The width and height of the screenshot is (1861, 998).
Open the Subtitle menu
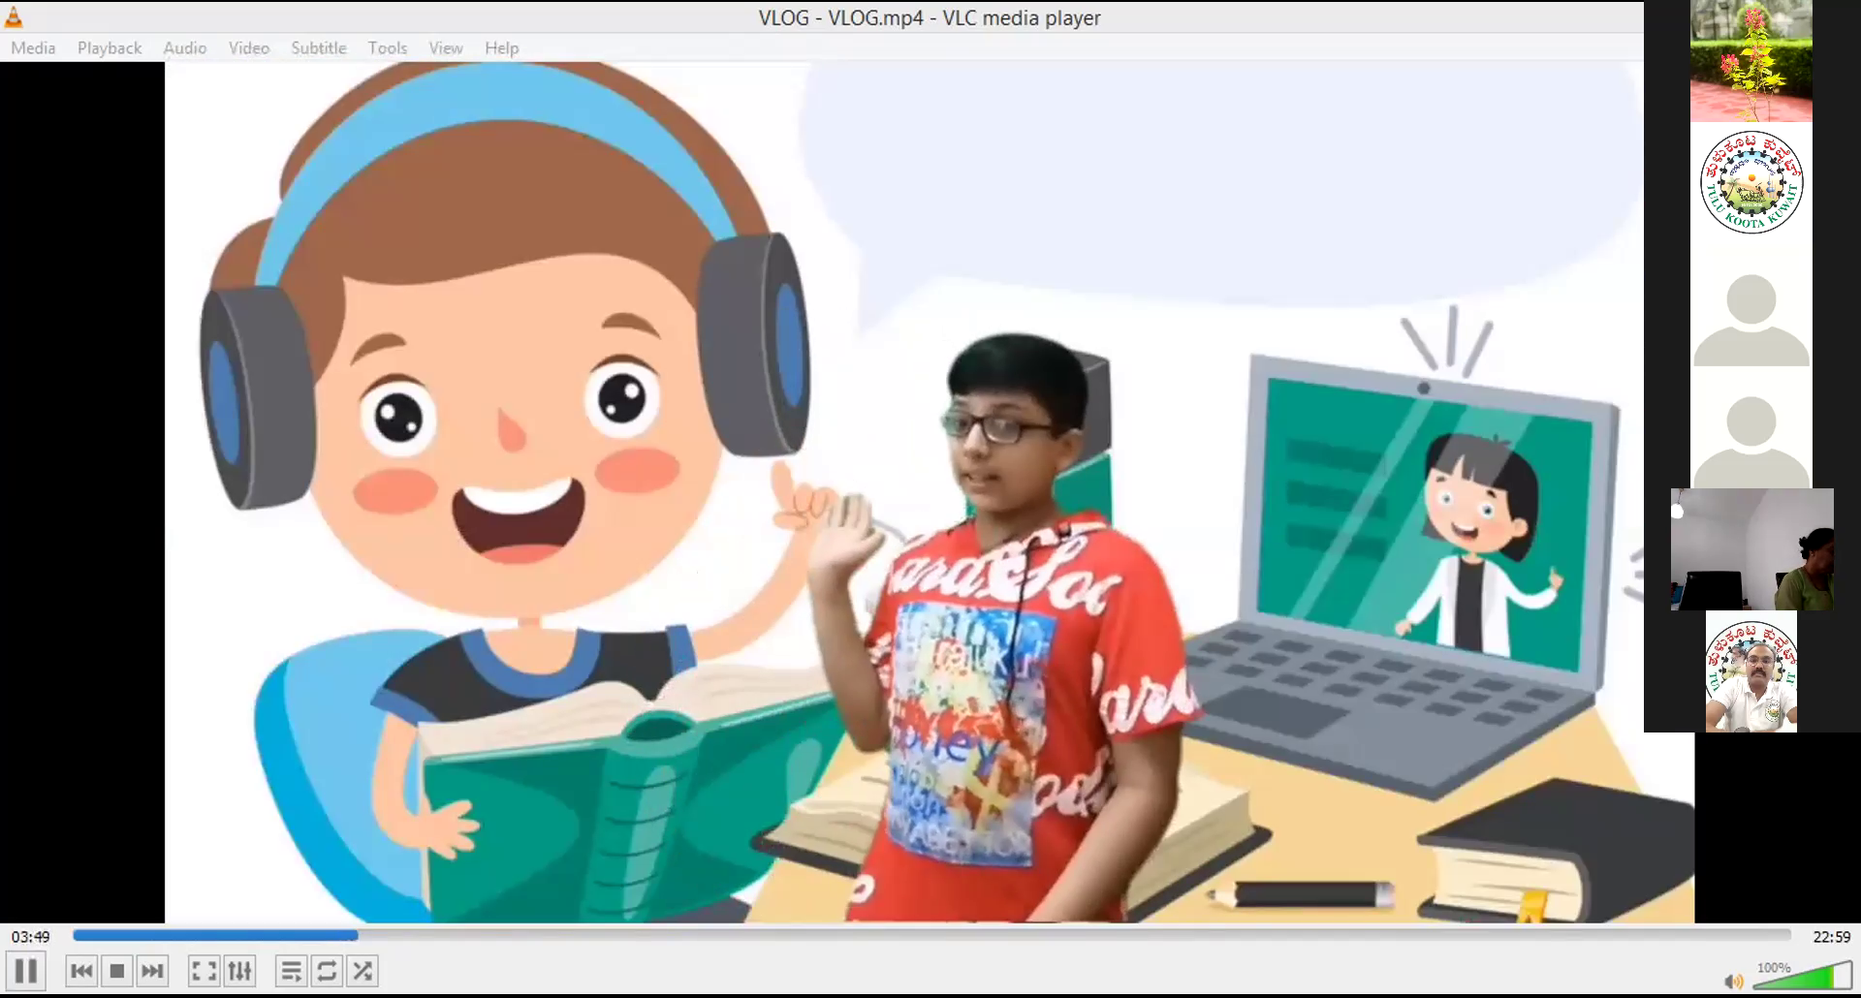[319, 47]
